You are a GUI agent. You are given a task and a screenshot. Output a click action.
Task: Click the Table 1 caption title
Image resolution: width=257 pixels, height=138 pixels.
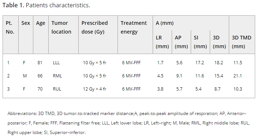pos(46,5)
